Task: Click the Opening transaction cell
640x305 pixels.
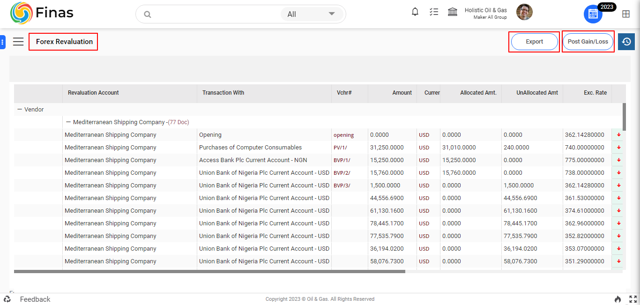Action: [x=210, y=135]
